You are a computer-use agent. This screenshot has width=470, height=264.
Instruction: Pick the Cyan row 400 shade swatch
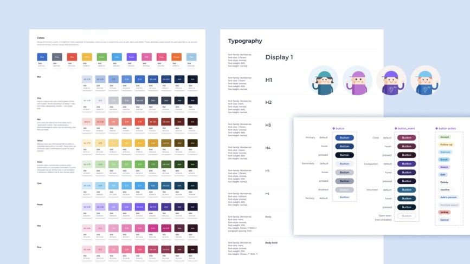click(x=126, y=186)
